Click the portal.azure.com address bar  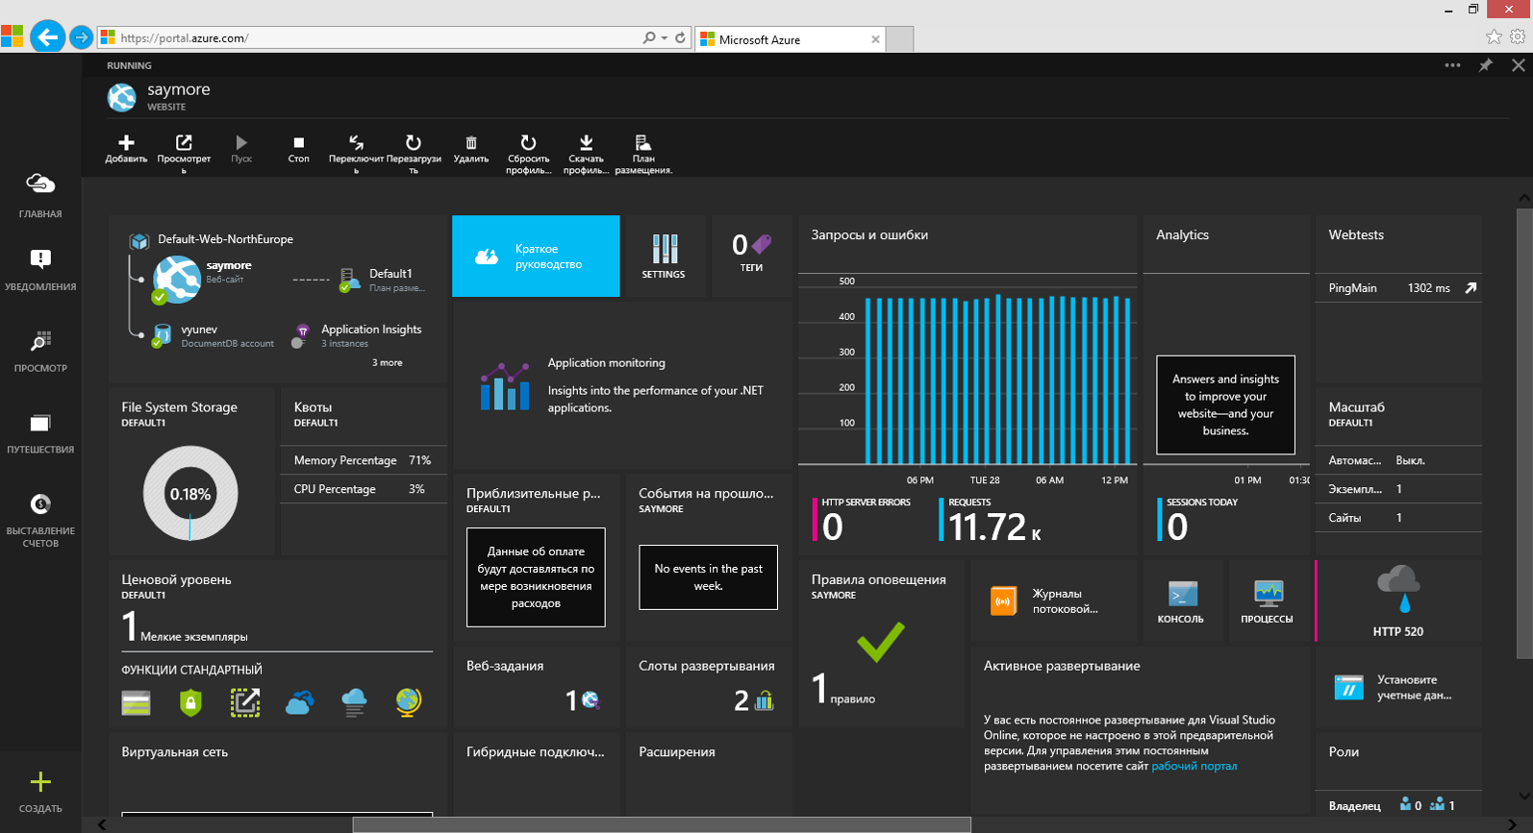pyautogui.click(x=369, y=37)
